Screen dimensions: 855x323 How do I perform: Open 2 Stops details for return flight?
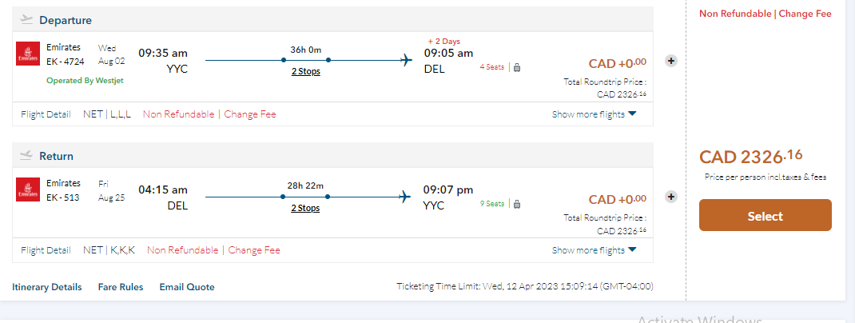click(x=305, y=208)
